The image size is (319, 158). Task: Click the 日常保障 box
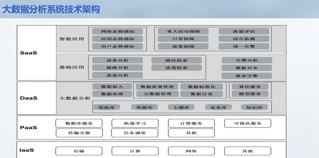183,39
